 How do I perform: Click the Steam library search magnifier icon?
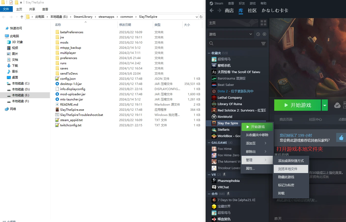click(211, 43)
